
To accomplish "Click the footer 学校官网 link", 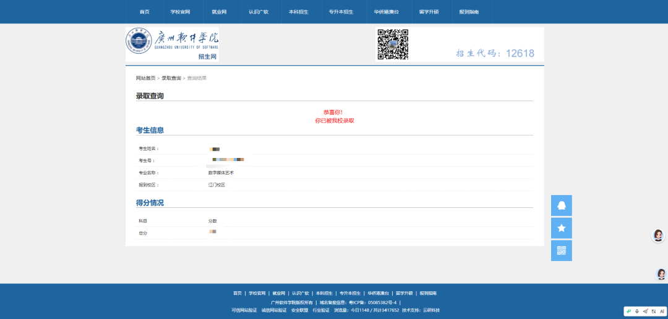I will pyautogui.click(x=257, y=293).
